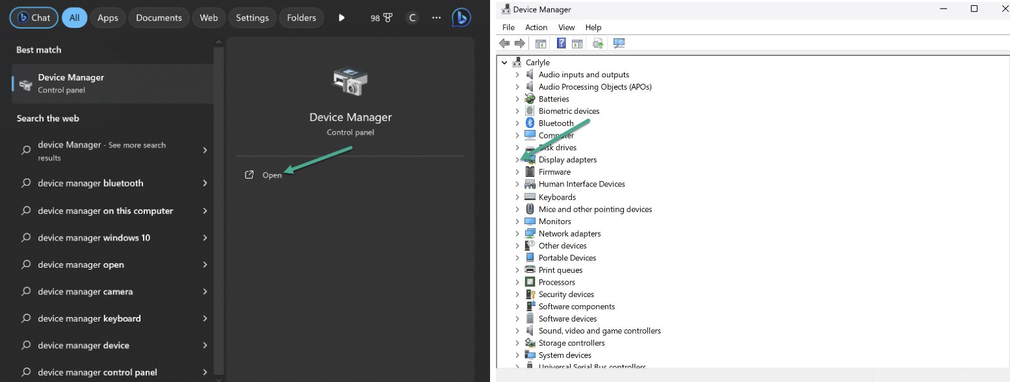This screenshot has width=1010, height=382.
Task: Click the network icon beside Network adapters
Action: click(x=530, y=233)
